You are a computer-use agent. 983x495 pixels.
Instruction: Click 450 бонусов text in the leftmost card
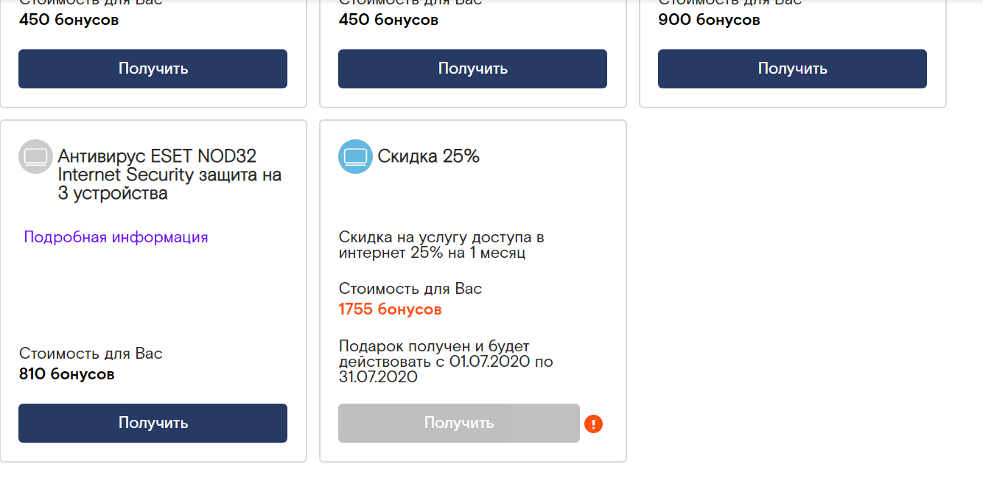(x=69, y=20)
